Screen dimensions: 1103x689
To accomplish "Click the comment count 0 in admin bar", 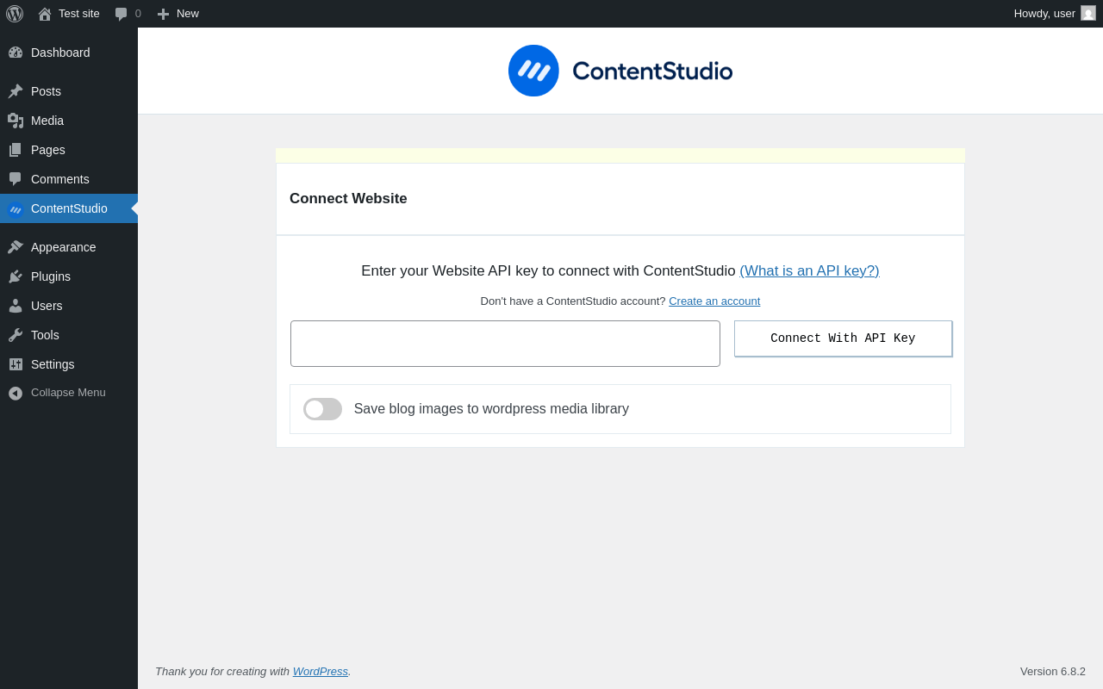I will [138, 14].
